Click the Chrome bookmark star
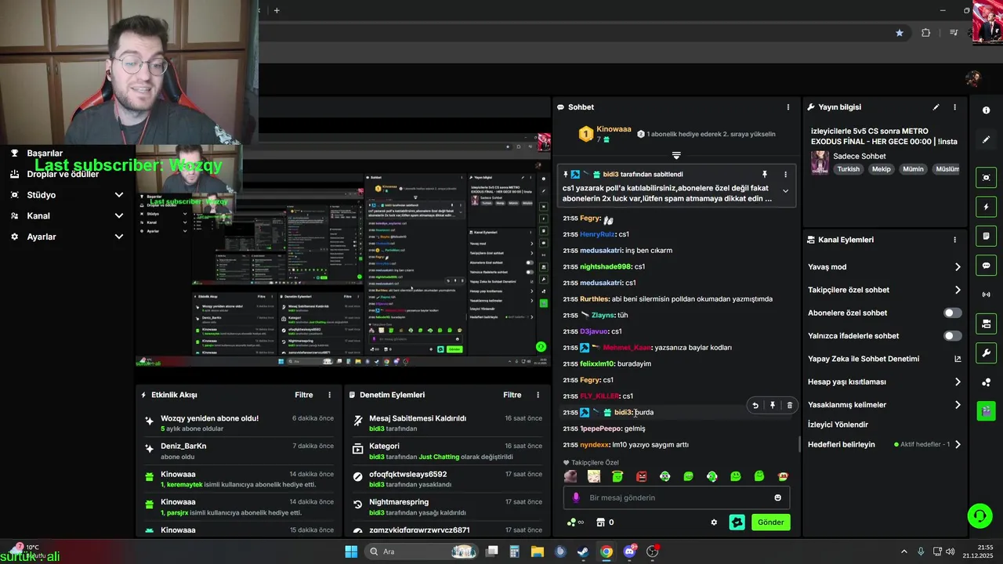 [900, 33]
